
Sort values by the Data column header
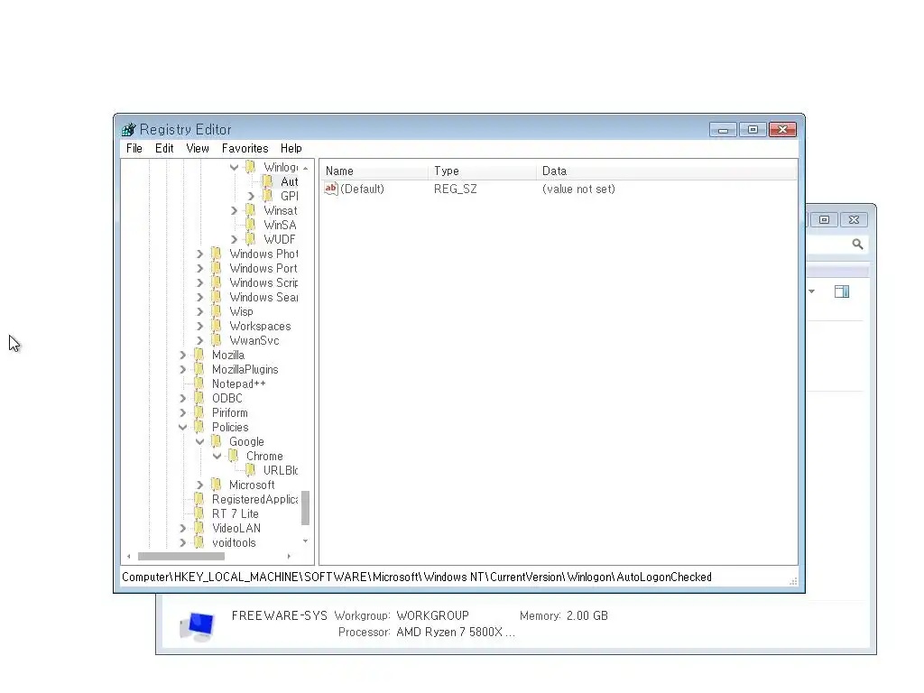(667, 171)
